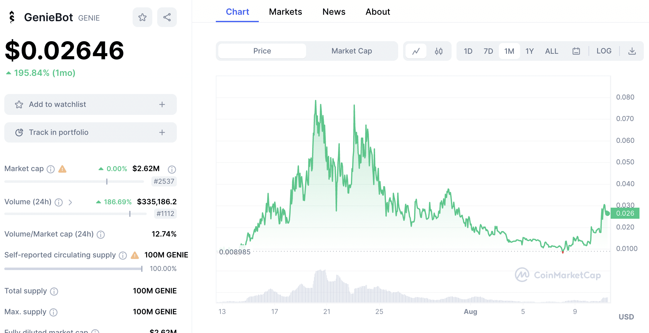Click the star favorite icon beside GenieBot
This screenshot has width=649, height=333.
click(142, 17)
